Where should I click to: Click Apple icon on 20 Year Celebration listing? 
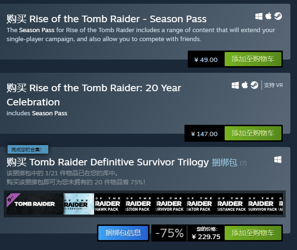(x=245, y=85)
